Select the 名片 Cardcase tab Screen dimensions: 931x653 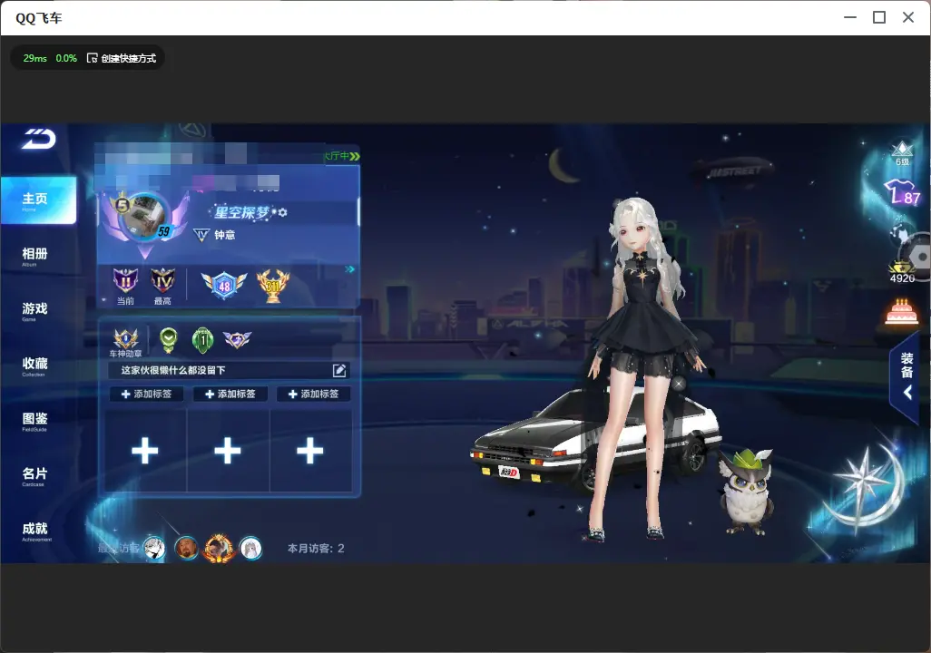(x=34, y=476)
